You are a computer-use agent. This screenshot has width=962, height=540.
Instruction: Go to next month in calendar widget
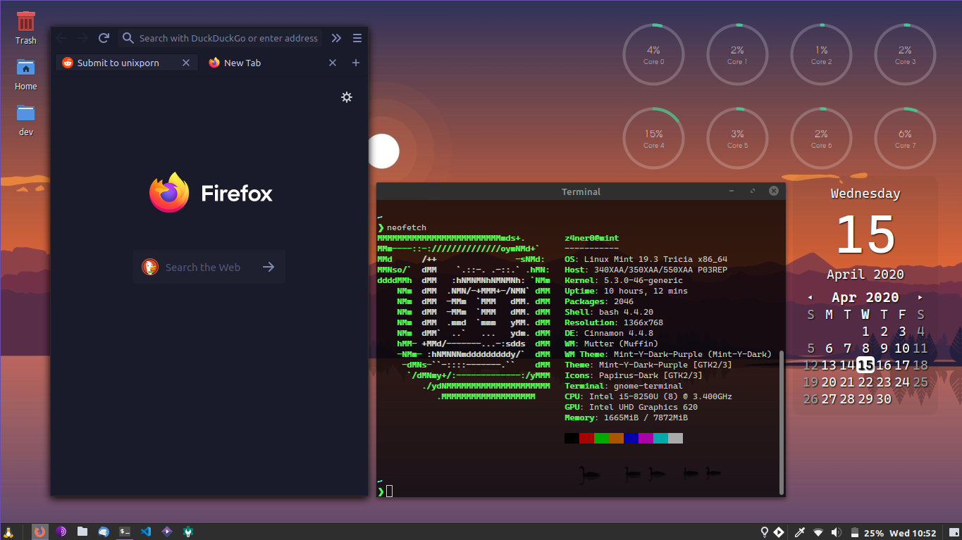click(920, 297)
